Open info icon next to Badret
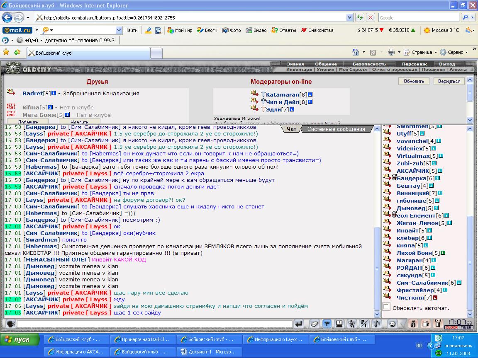The width and height of the screenshot is (478, 358). 54,93
